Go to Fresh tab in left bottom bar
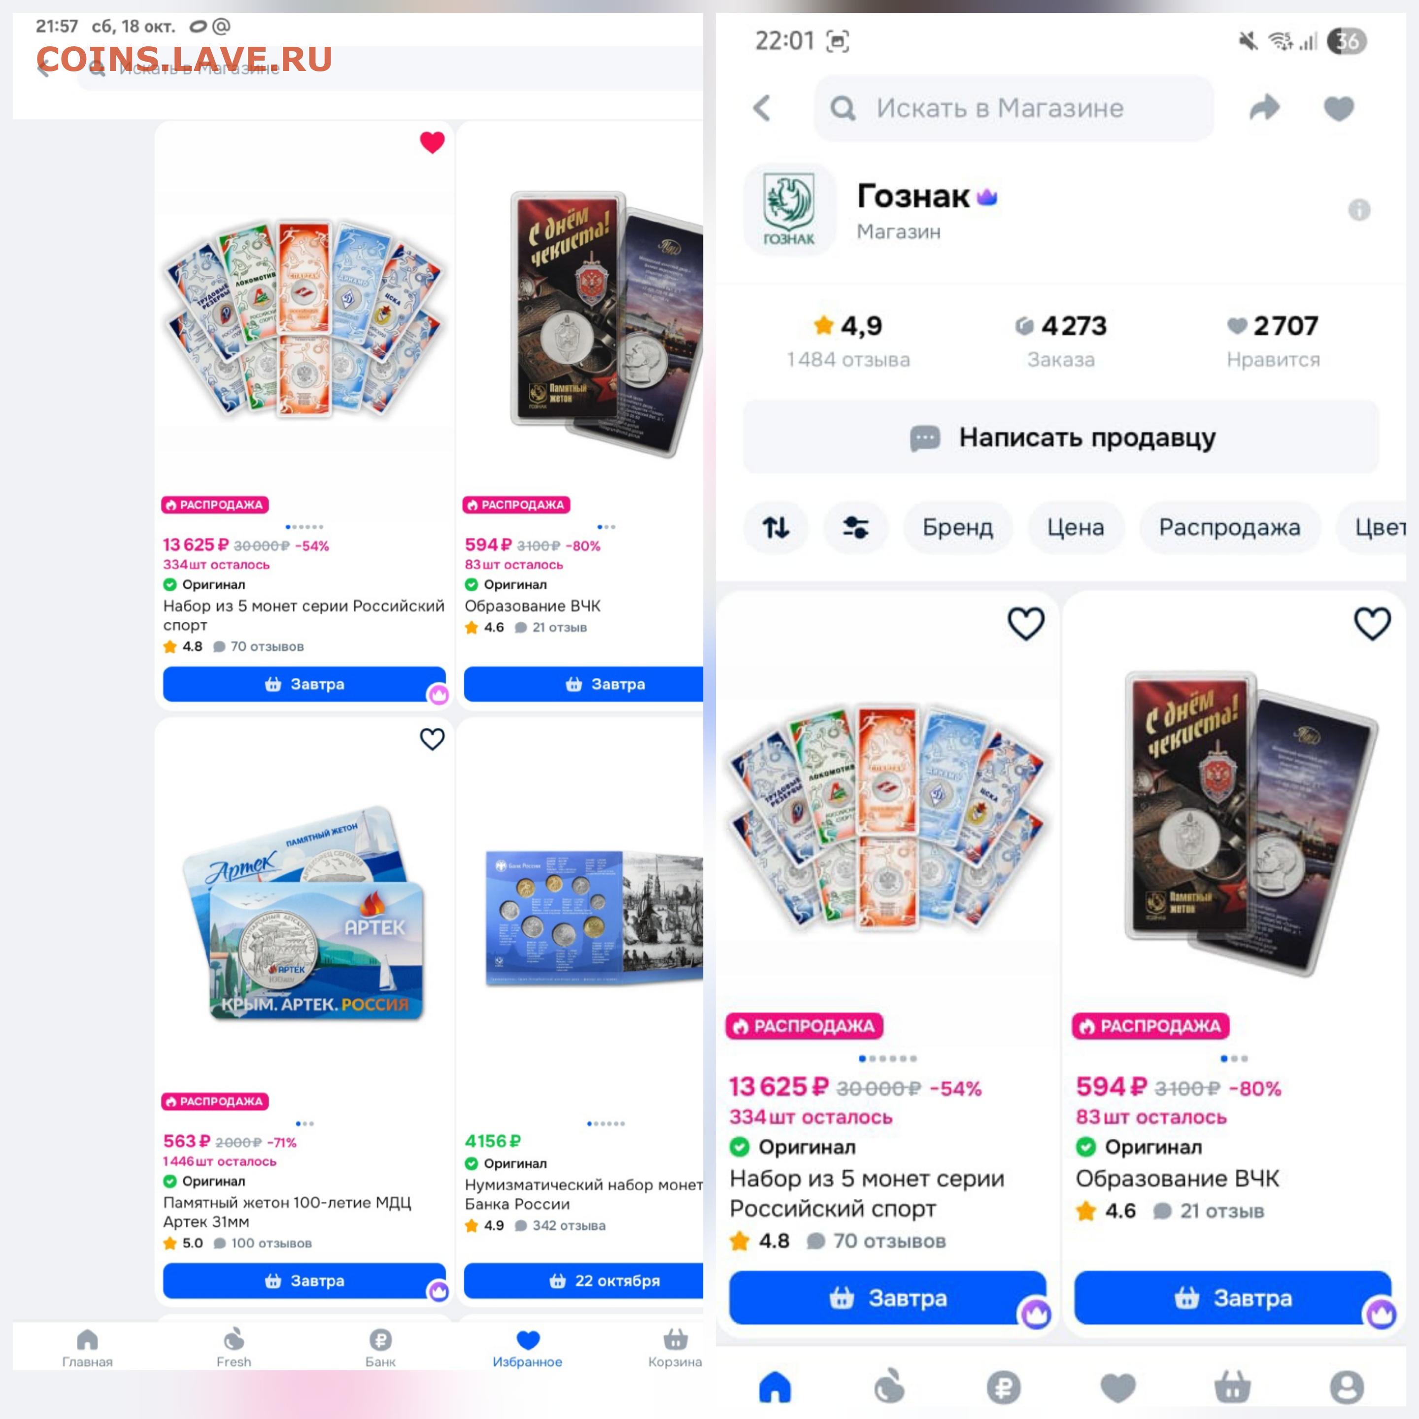The image size is (1419, 1419). pos(234,1349)
